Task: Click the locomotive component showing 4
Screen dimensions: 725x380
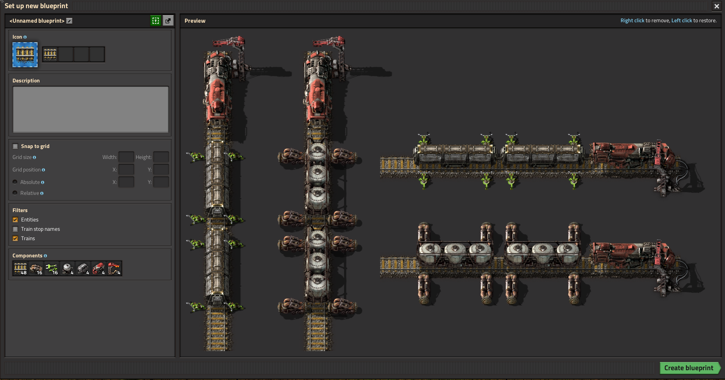Action: 99,269
